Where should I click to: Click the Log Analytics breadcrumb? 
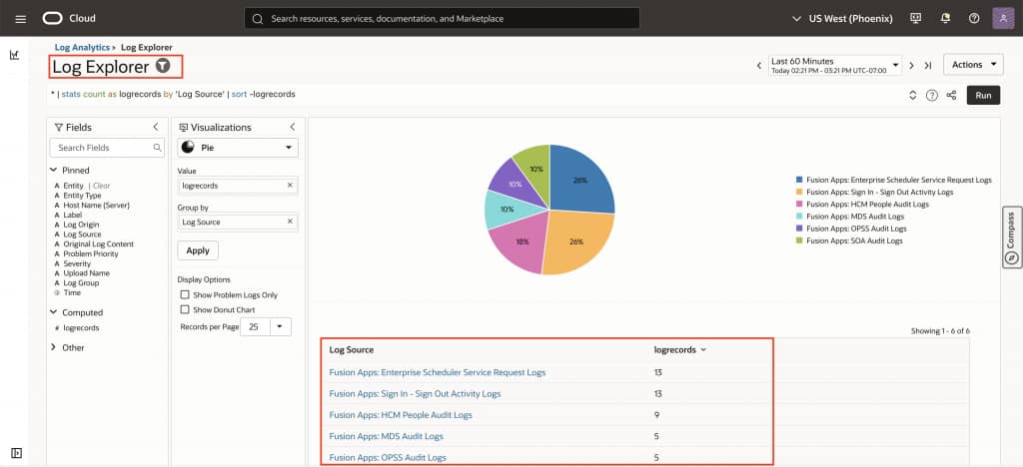82,48
